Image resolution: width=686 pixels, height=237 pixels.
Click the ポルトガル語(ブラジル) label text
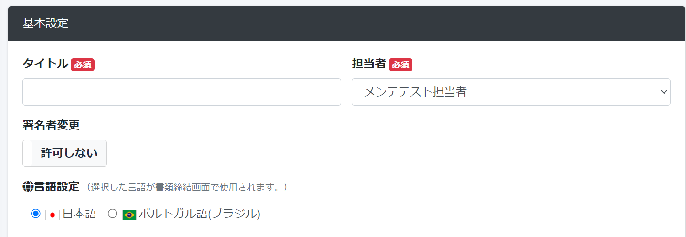[x=200, y=214]
